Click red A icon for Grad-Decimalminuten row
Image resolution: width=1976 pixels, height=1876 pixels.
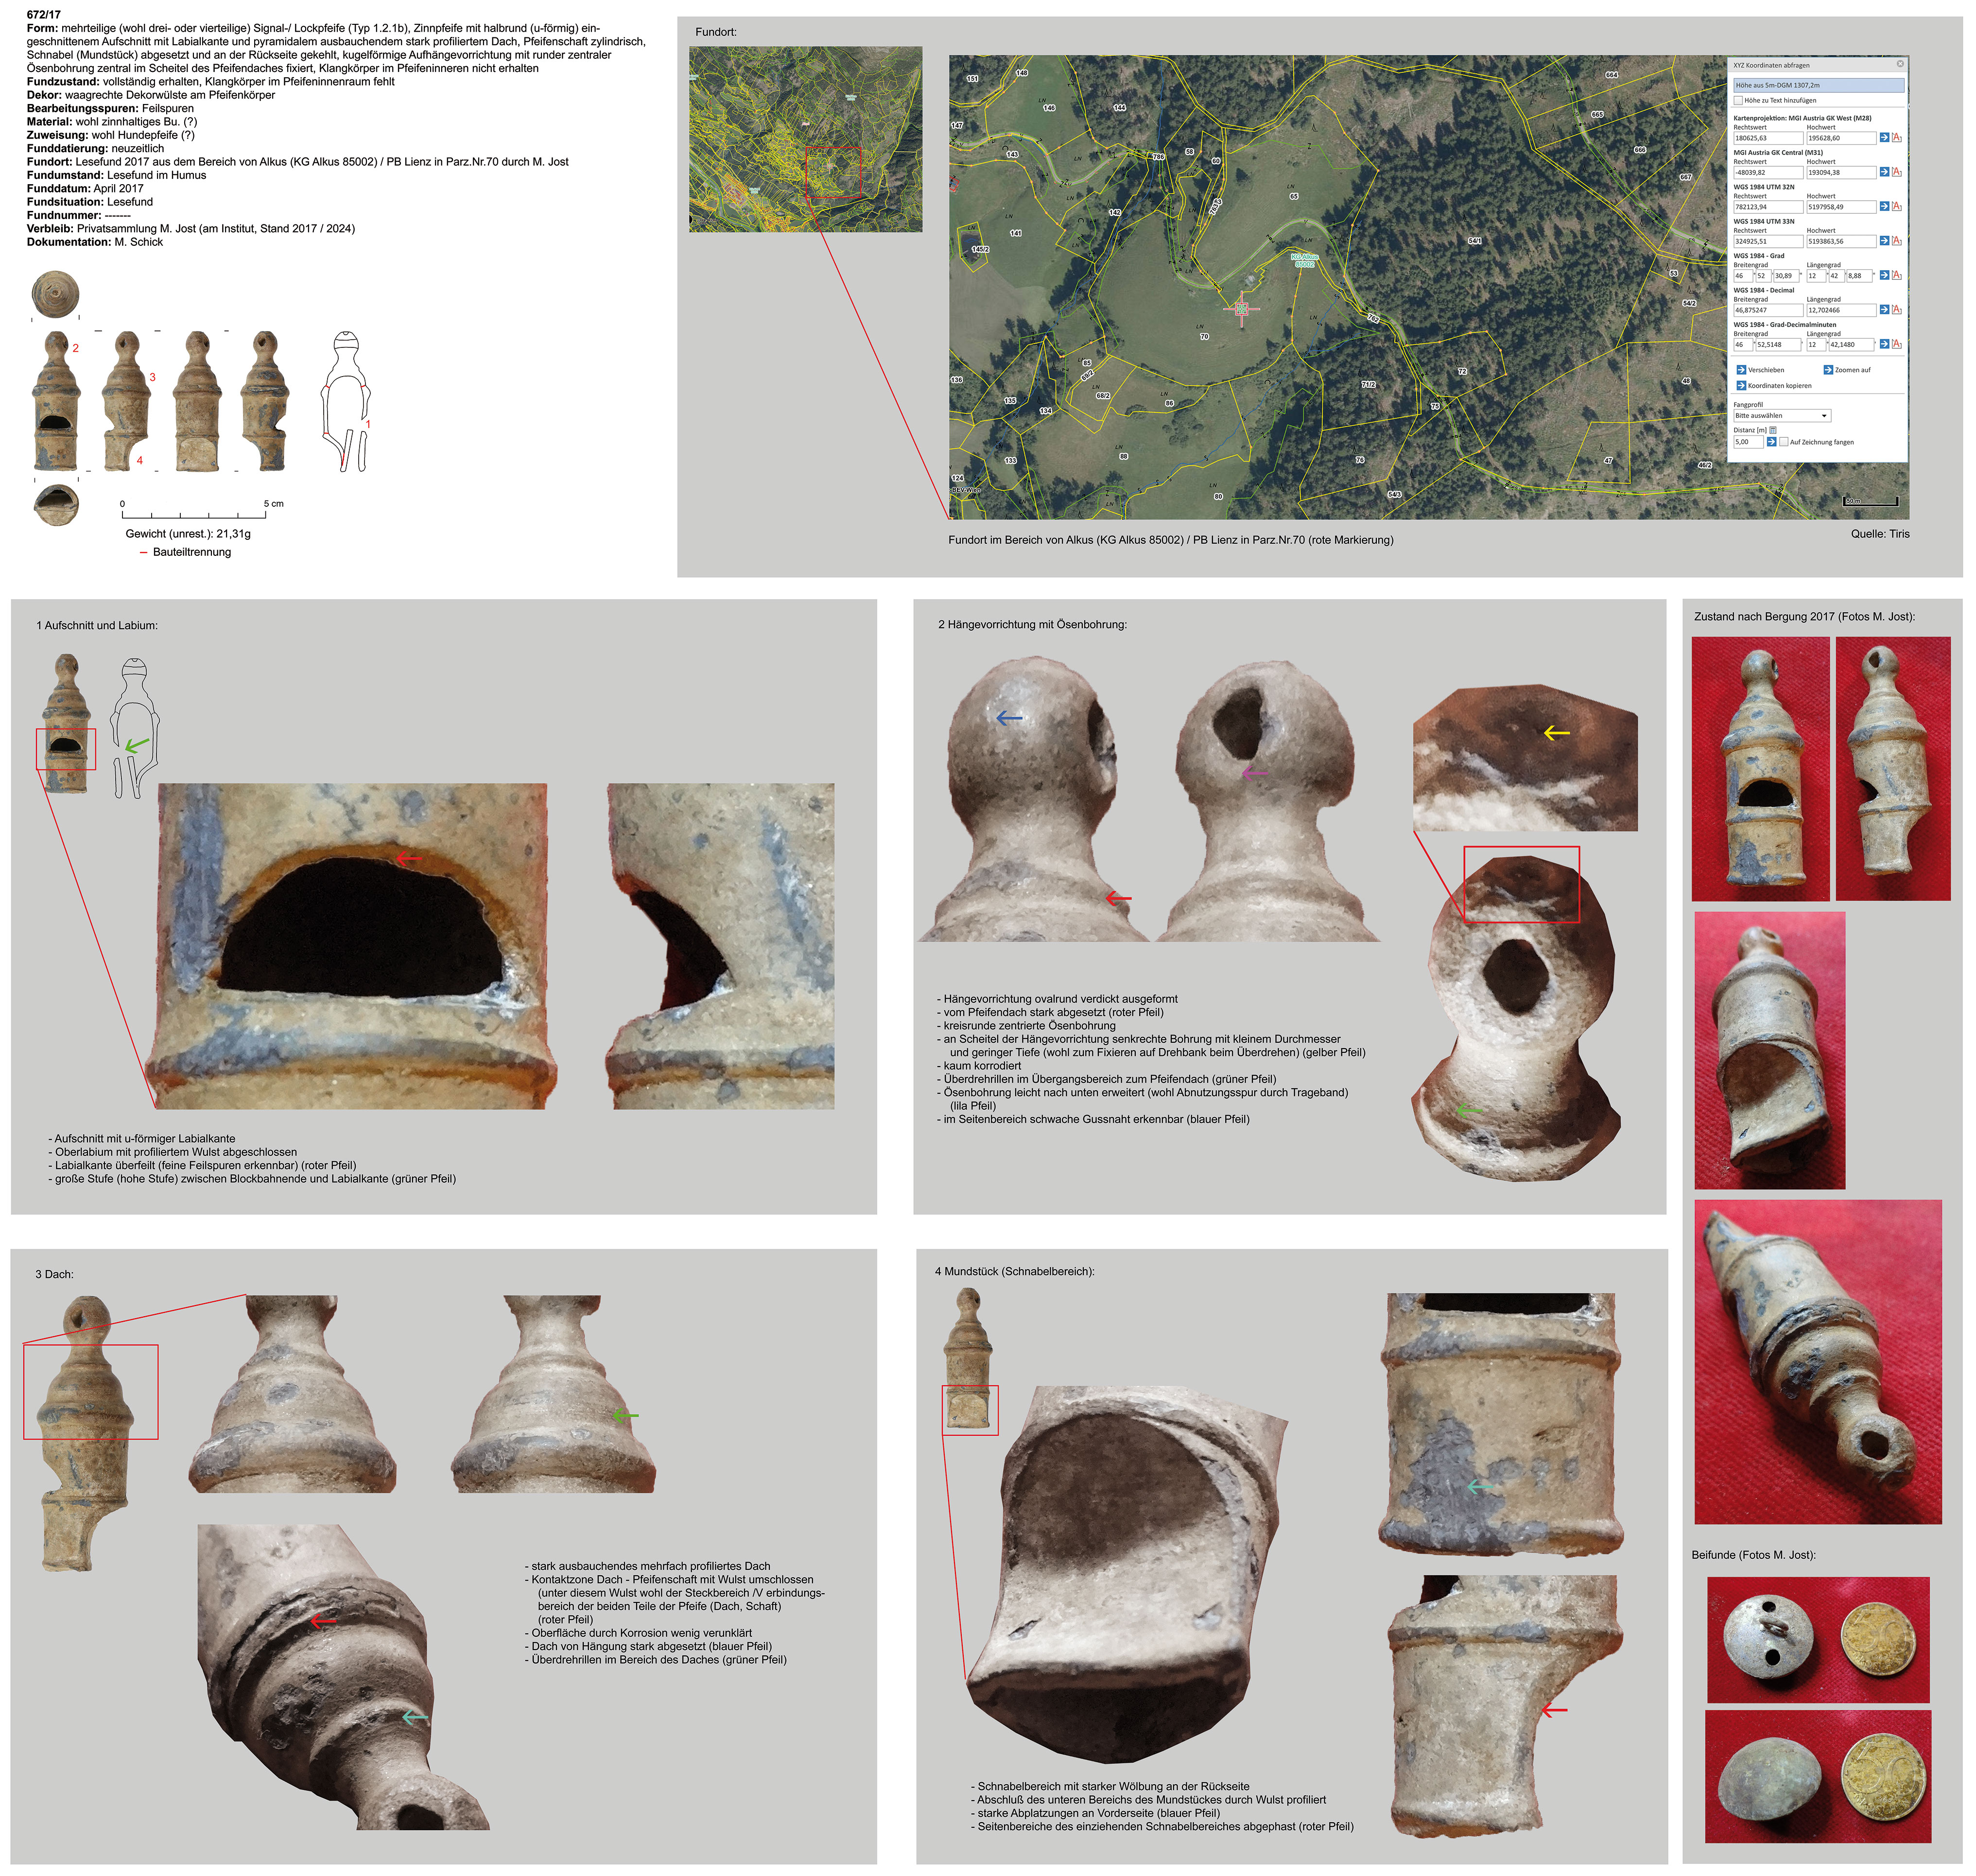click(x=1897, y=344)
